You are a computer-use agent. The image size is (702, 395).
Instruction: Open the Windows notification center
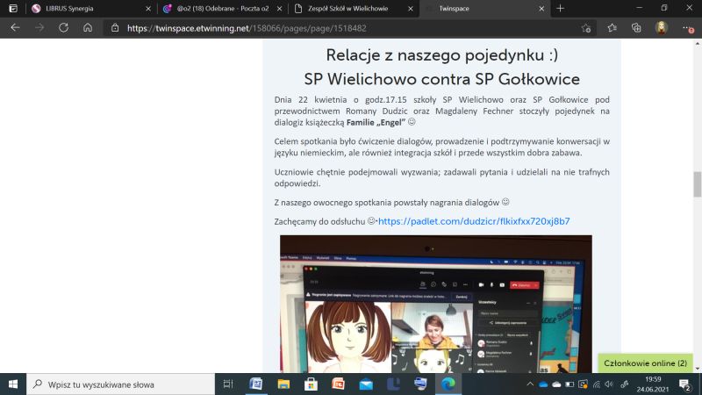point(686,384)
